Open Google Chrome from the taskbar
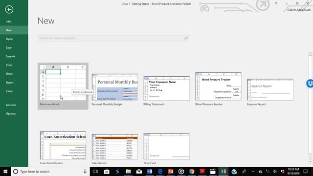Screen dimensions: 313x176 (x=192, y=172)
